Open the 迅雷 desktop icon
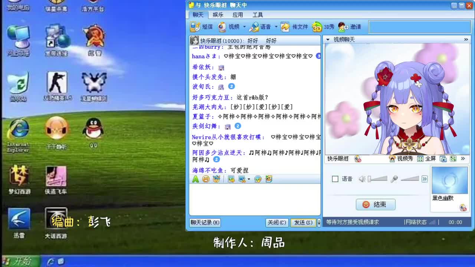The height and width of the screenshot is (267, 475). tap(19, 223)
